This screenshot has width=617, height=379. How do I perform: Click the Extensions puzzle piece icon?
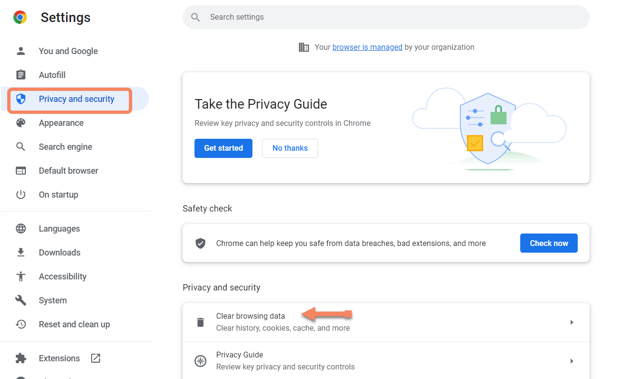(21, 358)
